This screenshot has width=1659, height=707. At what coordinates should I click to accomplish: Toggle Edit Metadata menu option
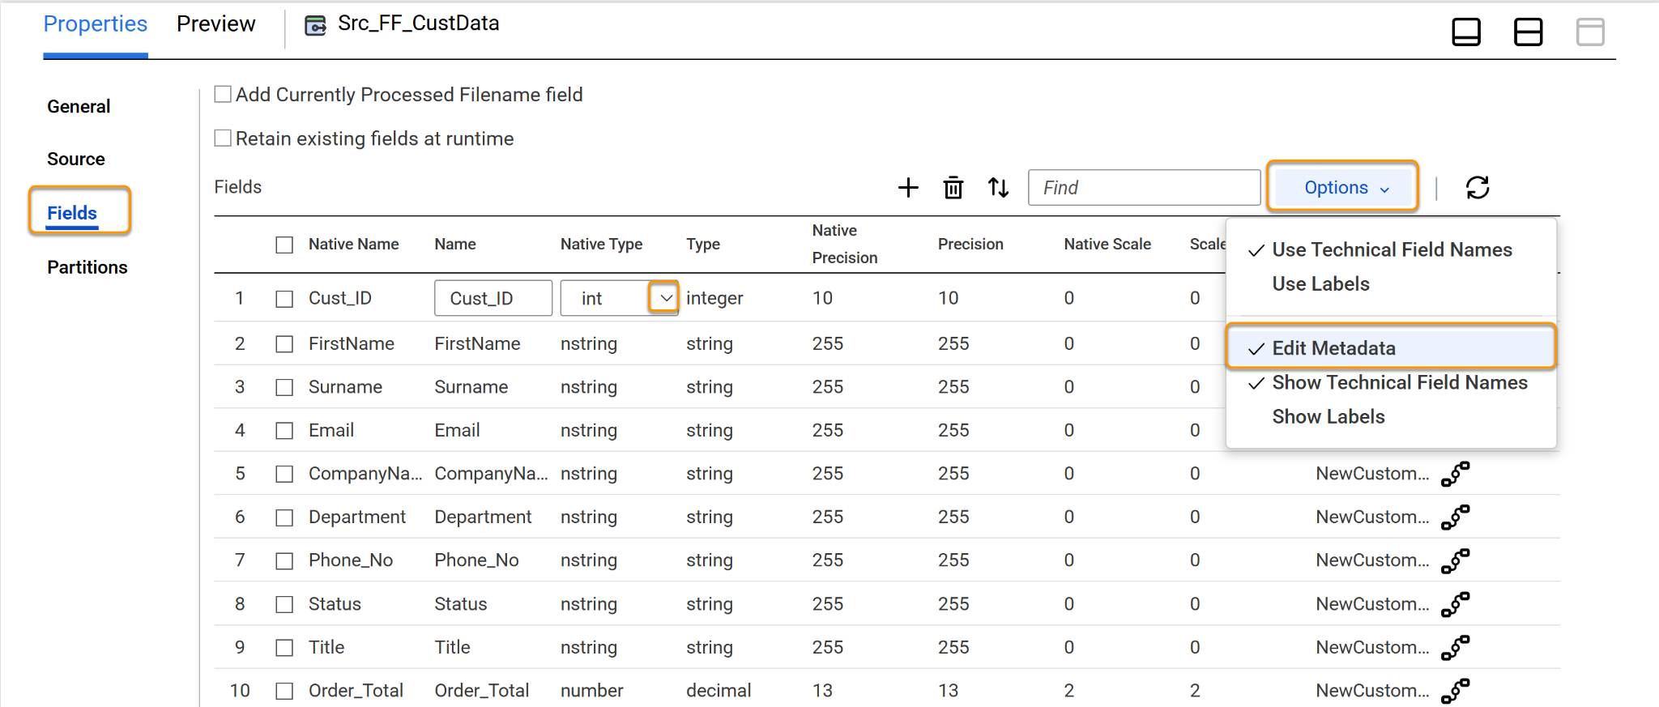tap(1391, 348)
